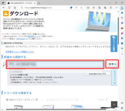
Task: Click the 検索 search button
Action: [x=112, y=64]
